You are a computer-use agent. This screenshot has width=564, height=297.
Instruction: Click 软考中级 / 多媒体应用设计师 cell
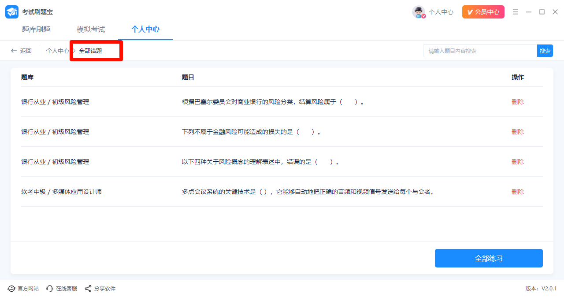[x=61, y=192]
